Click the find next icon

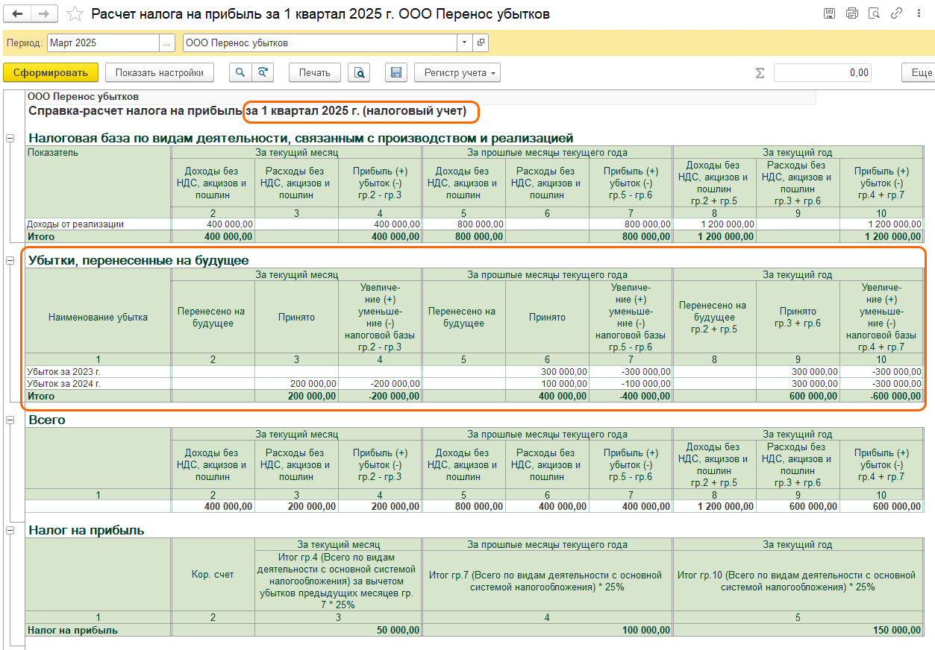(x=262, y=72)
